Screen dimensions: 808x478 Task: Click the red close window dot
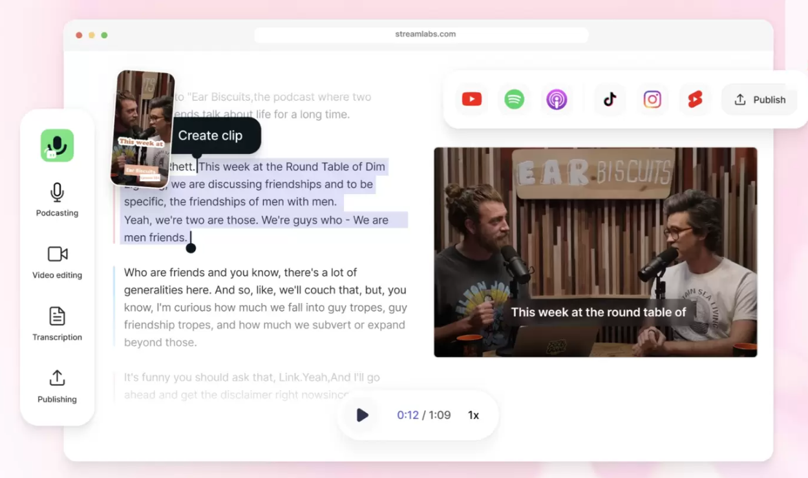(x=79, y=35)
